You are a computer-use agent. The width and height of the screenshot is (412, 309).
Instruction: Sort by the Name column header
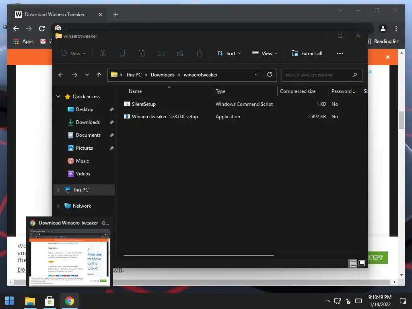pos(135,91)
